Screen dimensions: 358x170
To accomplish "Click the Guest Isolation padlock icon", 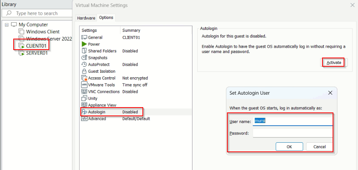I will tap(84, 71).
